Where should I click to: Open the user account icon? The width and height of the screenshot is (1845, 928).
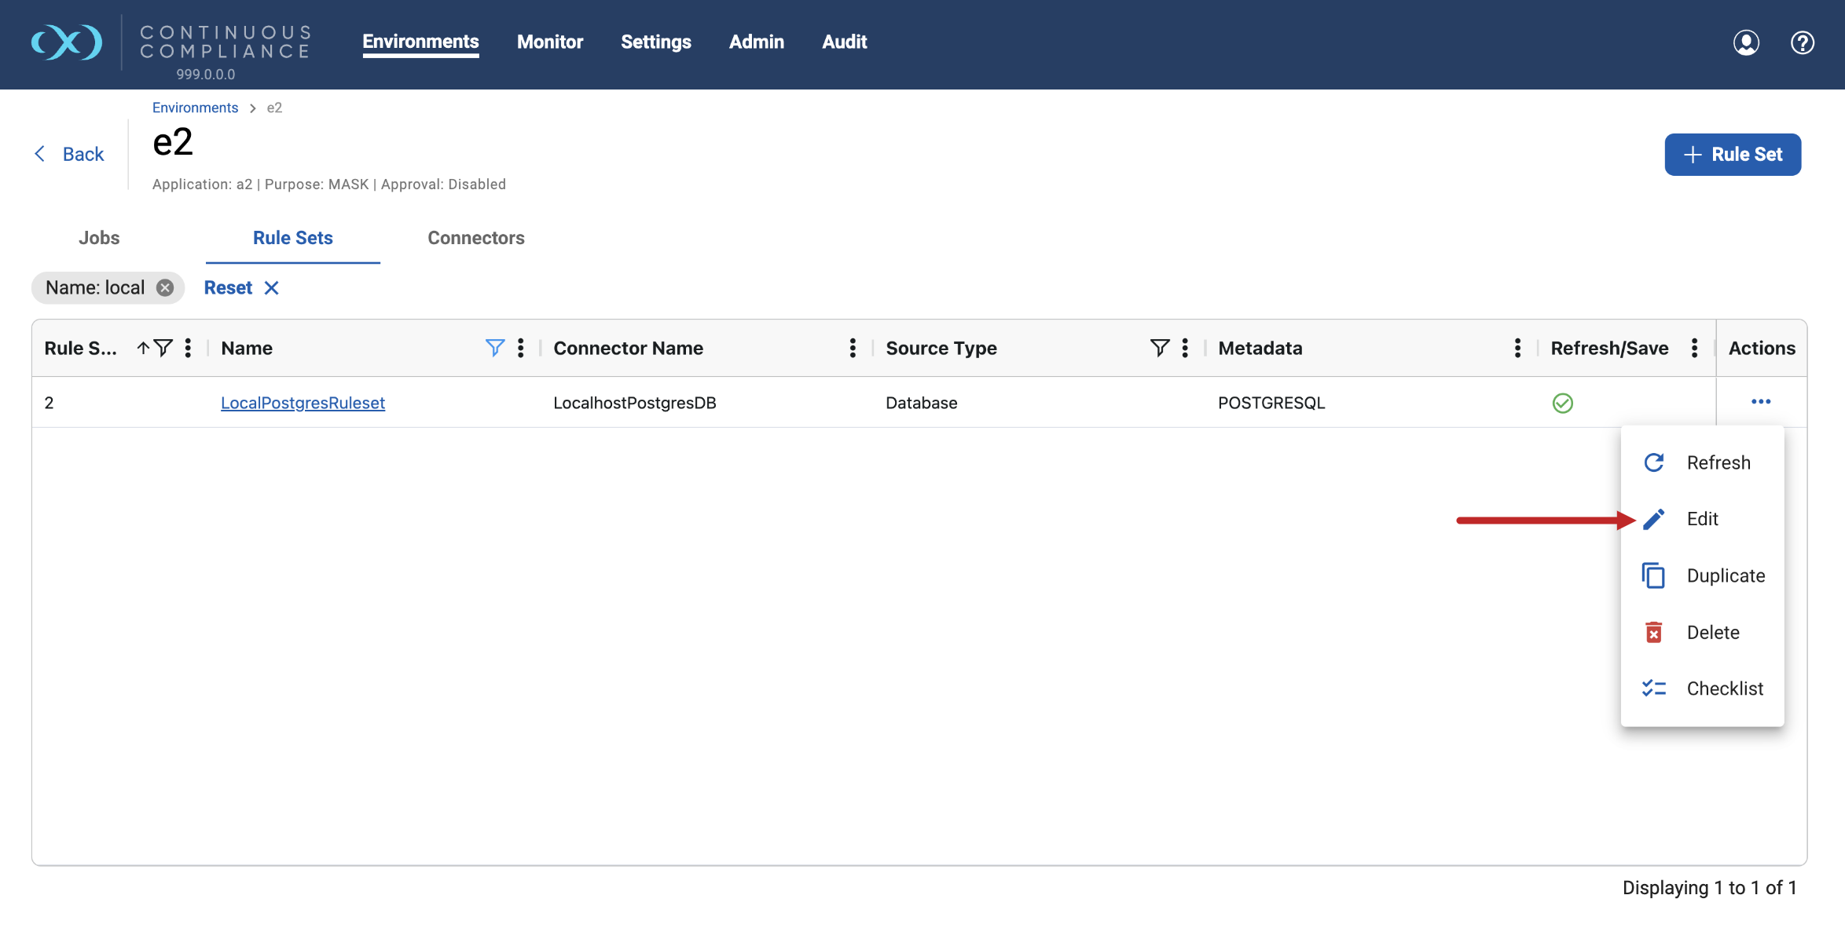click(x=1746, y=43)
